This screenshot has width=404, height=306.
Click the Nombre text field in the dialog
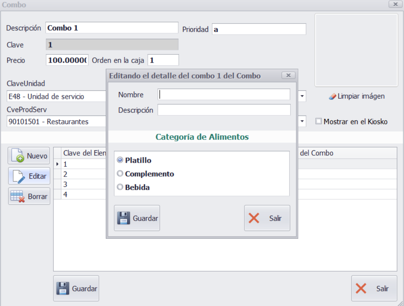(x=224, y=95)
